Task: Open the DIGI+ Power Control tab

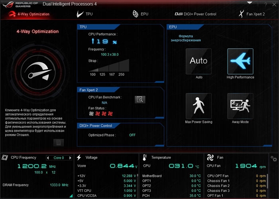Action: point(195,14)
